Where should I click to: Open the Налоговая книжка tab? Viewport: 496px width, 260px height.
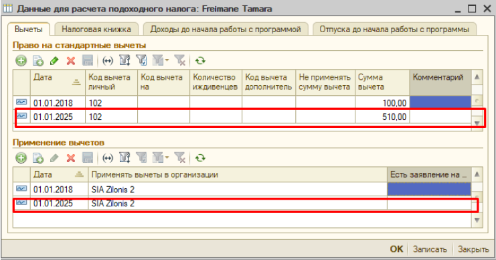[x=96, y=29]
